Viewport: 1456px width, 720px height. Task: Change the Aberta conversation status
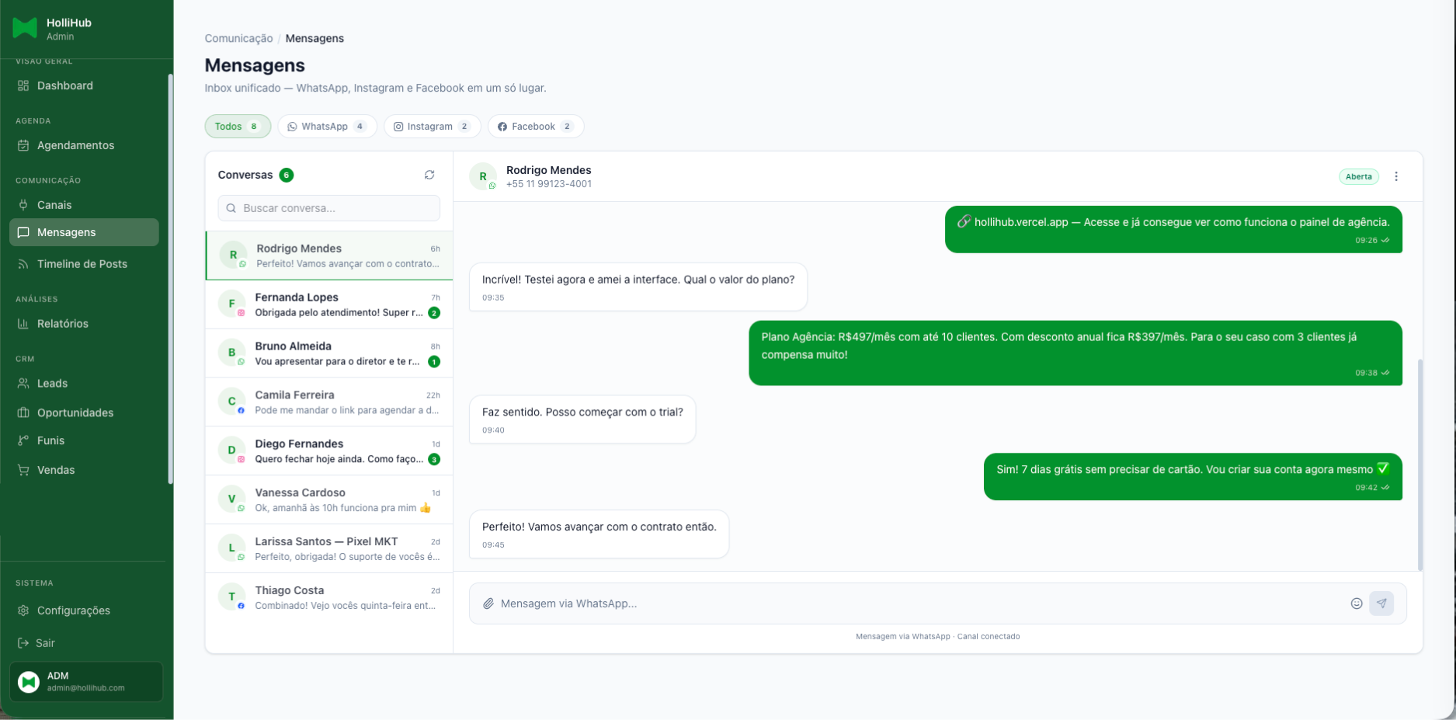[1359, 176]
